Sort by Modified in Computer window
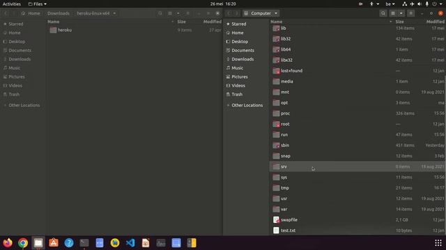 tap(435, 22)
